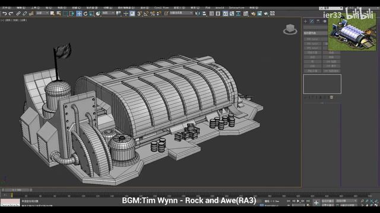This screenshot has width=380, height=213.
Task: Open Edit Named Selection Sets icon
Action: 166,14
